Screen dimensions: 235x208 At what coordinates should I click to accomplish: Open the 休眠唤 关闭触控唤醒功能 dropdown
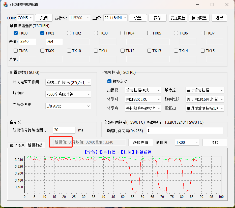click(x=143, y=108)
